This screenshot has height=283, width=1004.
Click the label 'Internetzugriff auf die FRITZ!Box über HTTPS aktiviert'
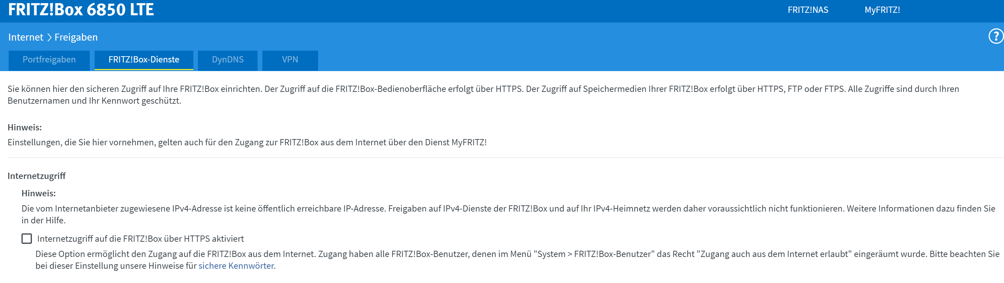click(140, 239)
